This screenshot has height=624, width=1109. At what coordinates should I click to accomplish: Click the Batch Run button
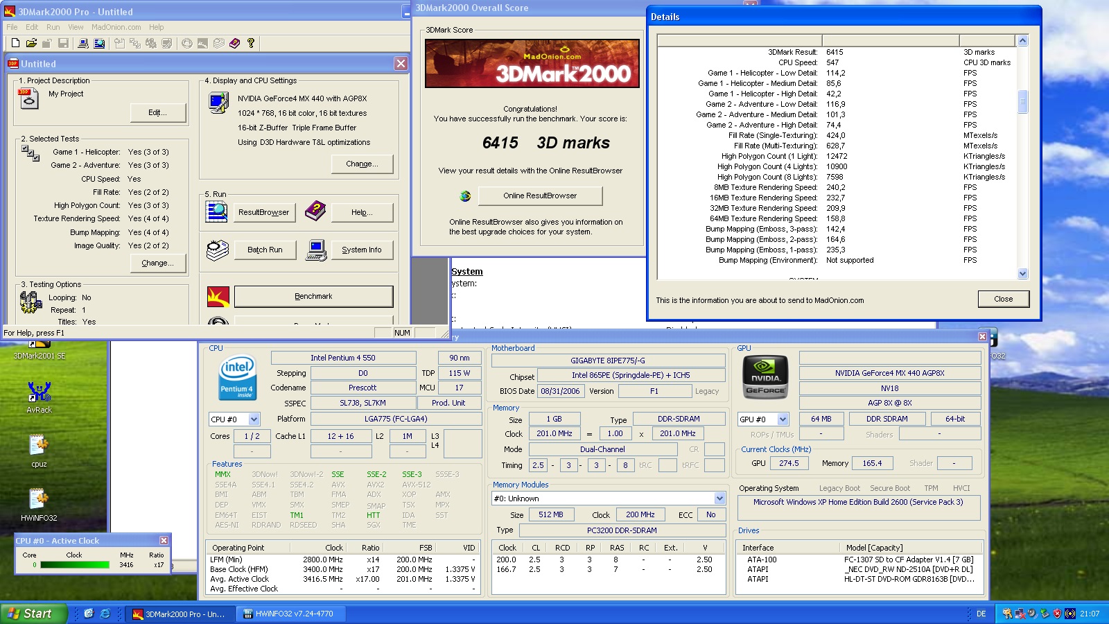pos(265,250)
